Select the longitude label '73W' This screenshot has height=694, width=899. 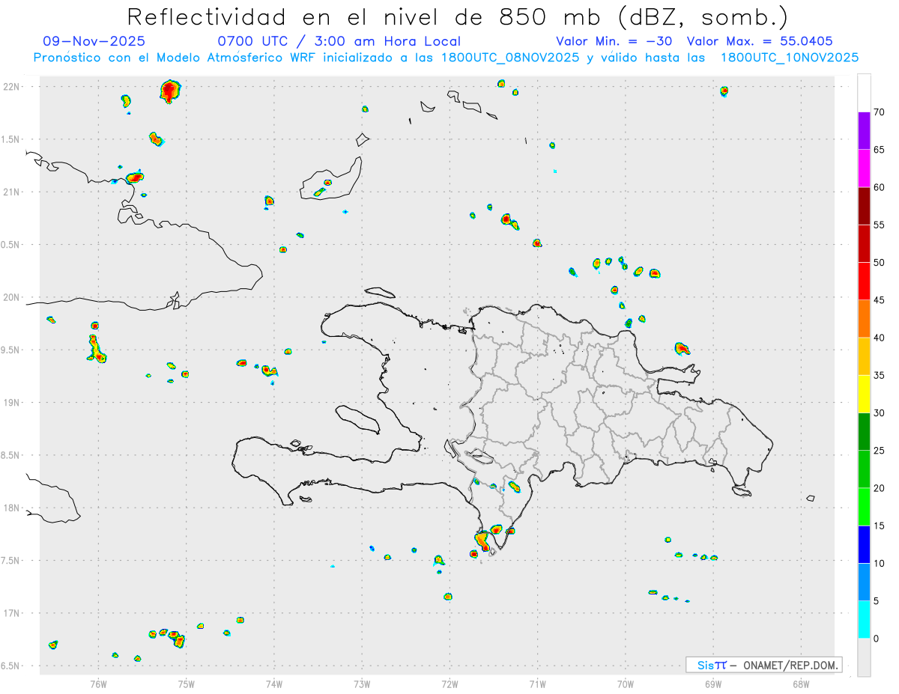pos(362,684)
